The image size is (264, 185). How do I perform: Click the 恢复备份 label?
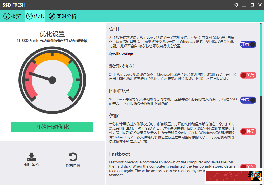point(73,165)
